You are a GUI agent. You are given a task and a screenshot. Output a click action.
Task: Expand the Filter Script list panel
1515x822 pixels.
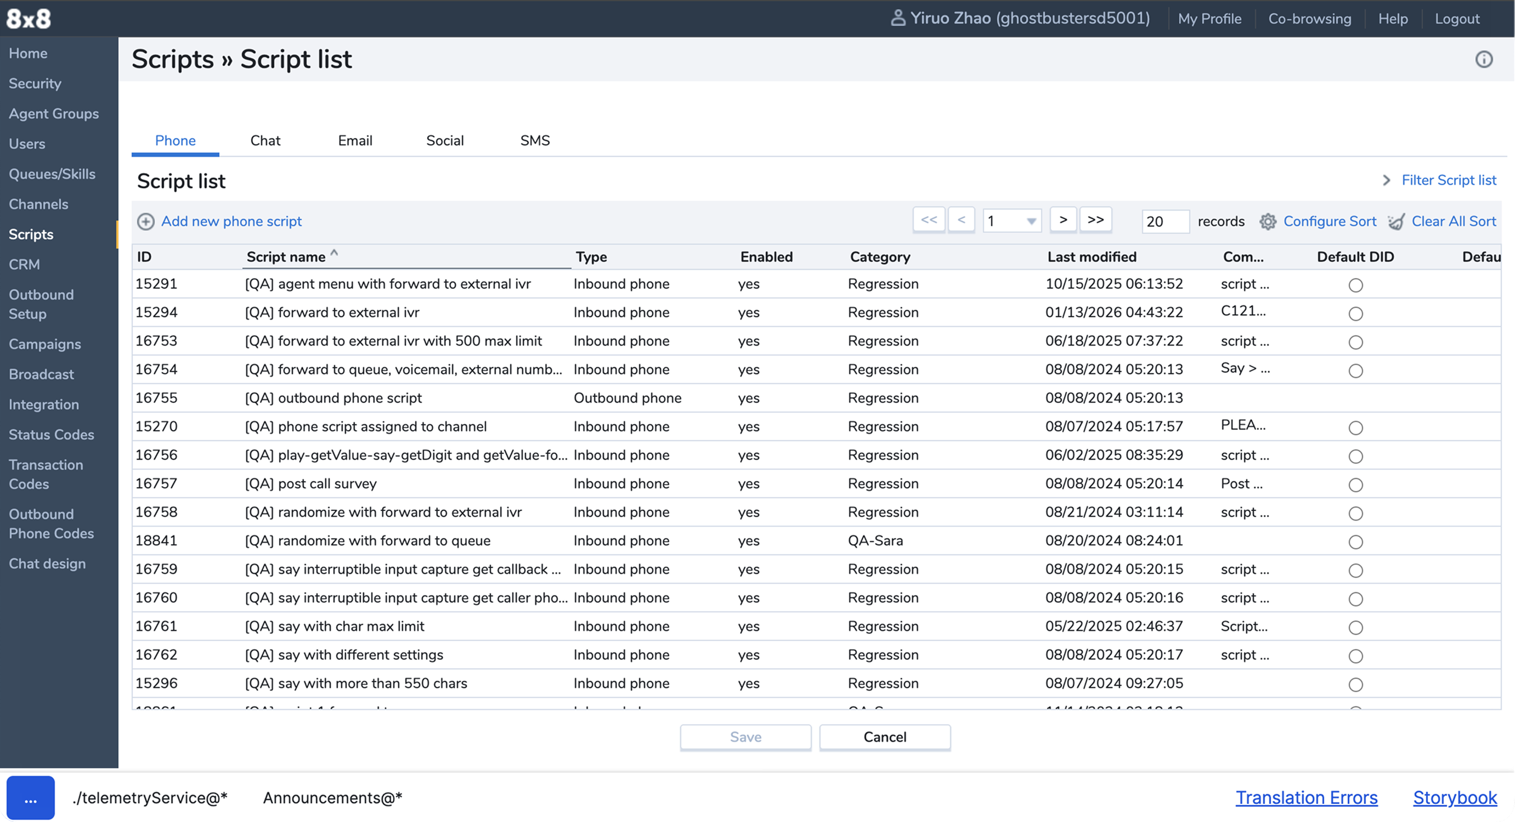point(1448,180)
